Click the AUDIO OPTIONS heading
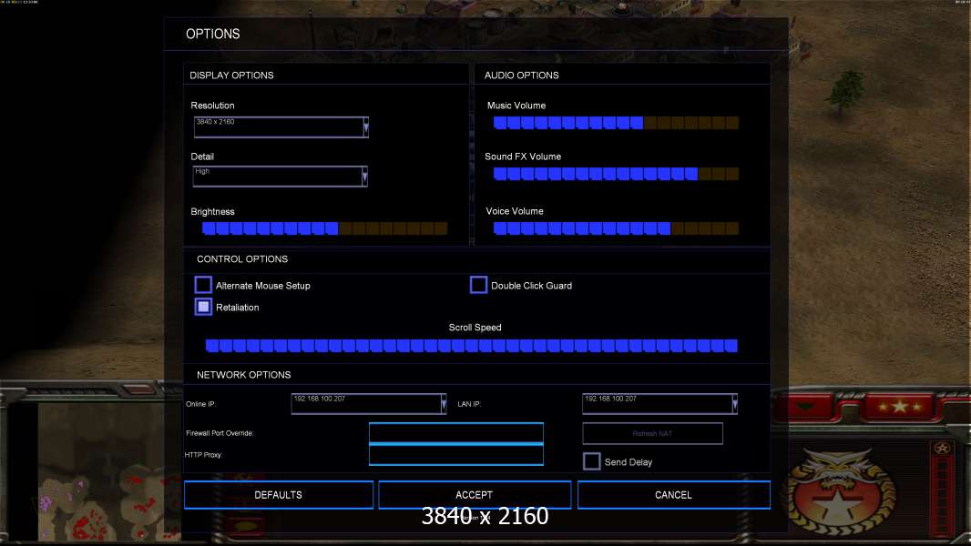Viewport: 971px width, 546px height. pyautogui.click(x=521, y=76)
